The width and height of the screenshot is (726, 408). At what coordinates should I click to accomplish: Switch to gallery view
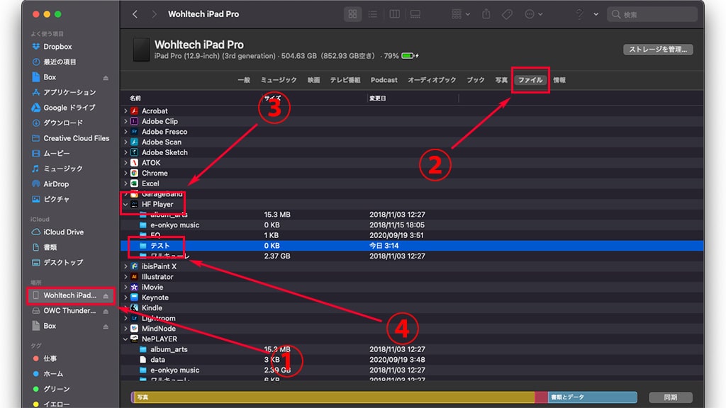415,14
